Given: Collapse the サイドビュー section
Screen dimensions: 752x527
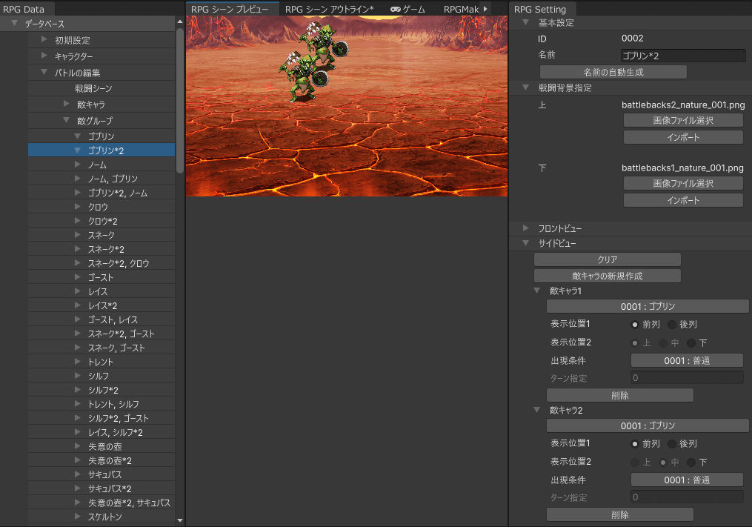Looking at the screenshot, I should (x=525, y=243).
